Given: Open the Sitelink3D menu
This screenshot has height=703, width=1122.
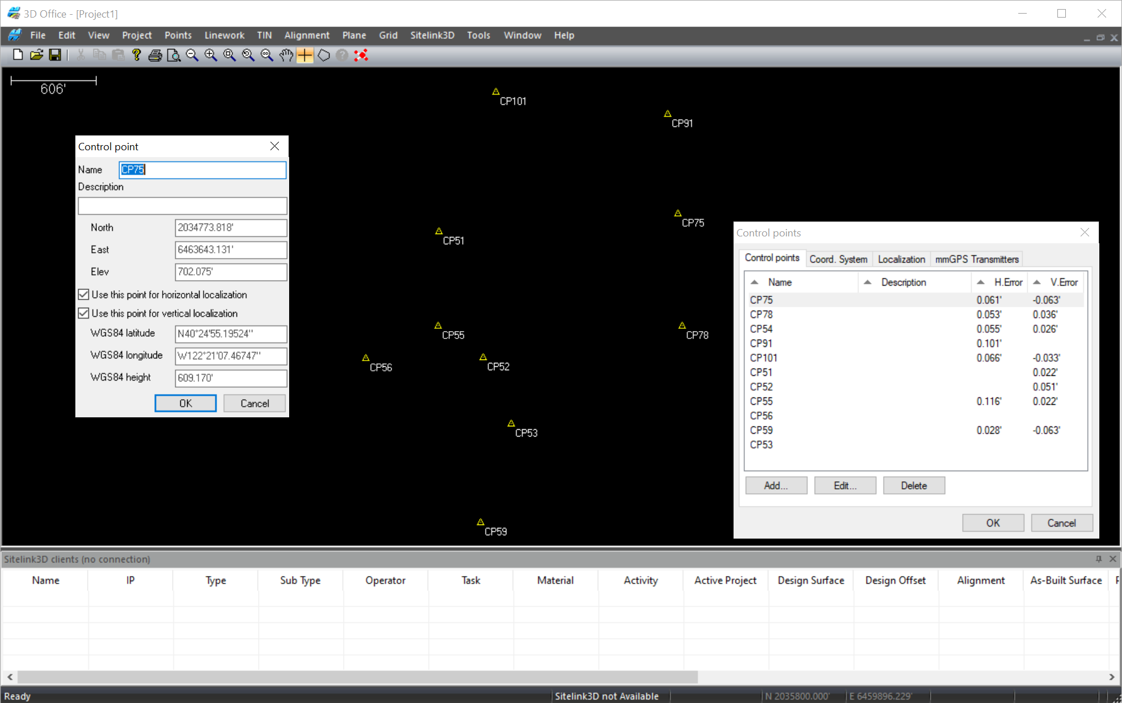Looking at the screenshot, I should coord(432,35).
